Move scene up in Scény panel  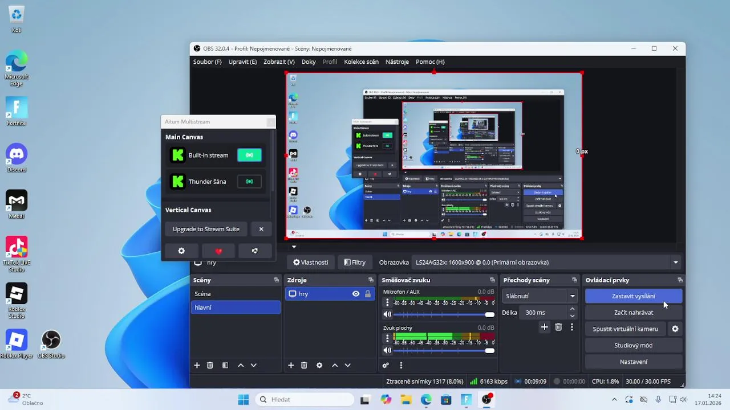241,365
